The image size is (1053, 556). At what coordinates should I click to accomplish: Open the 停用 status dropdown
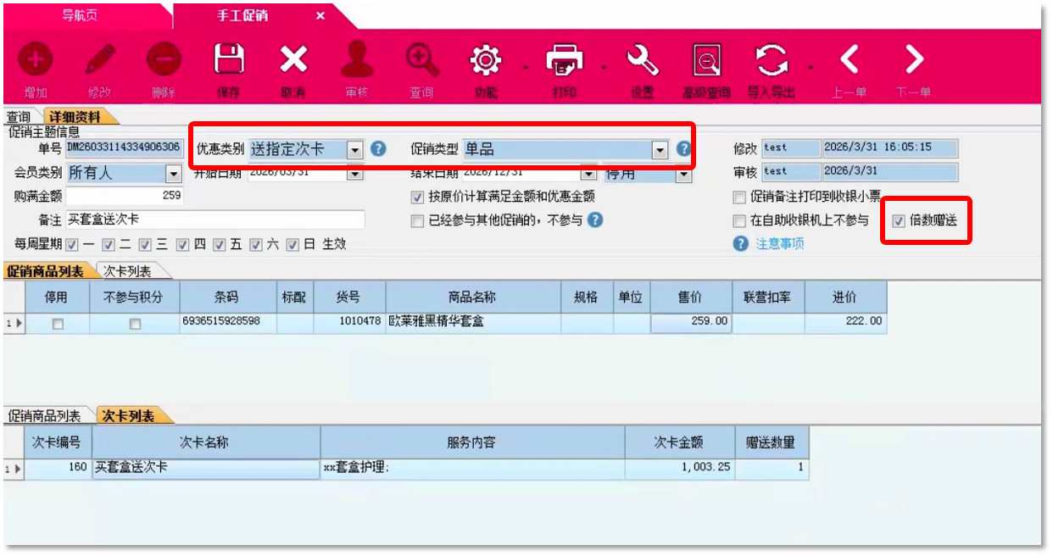point(683,174)
